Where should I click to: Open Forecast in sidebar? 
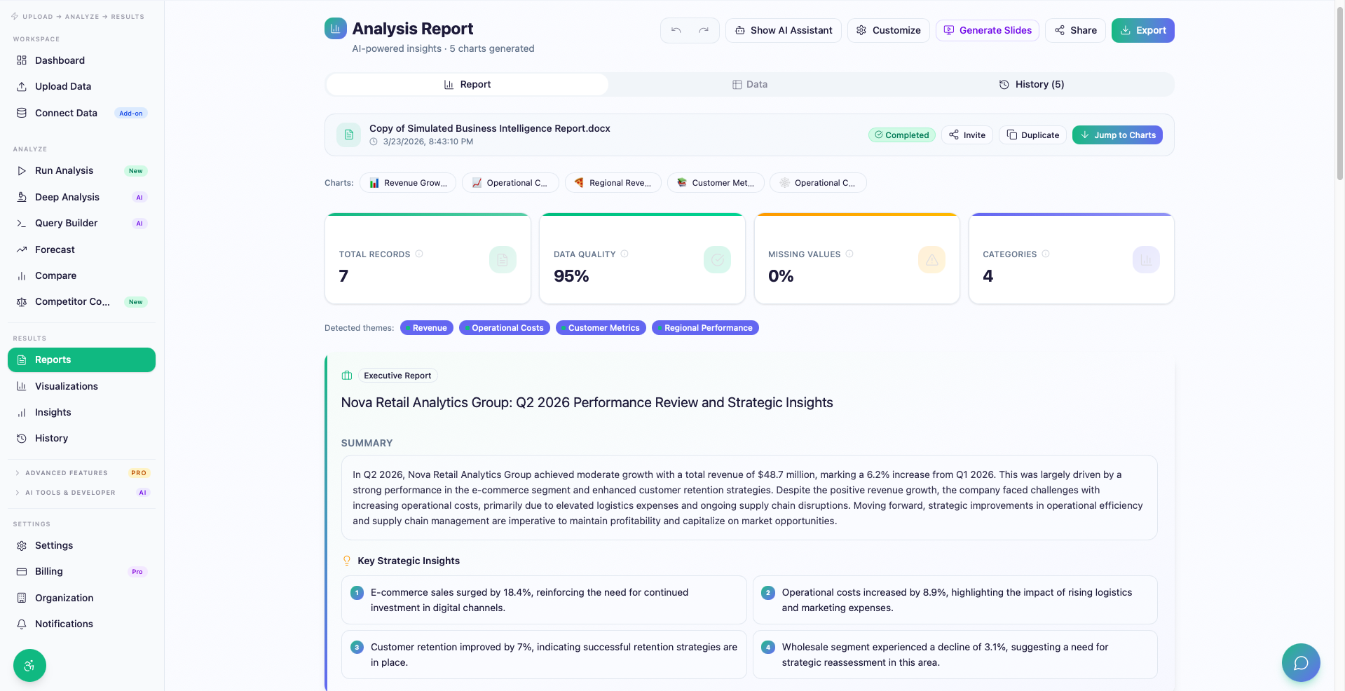point(81,249)
